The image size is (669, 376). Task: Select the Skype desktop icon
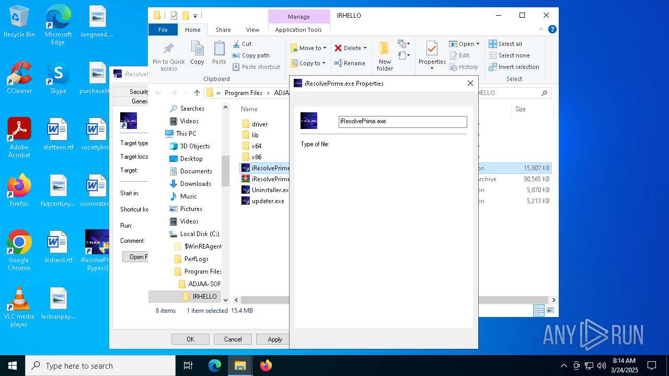(58, 78)
